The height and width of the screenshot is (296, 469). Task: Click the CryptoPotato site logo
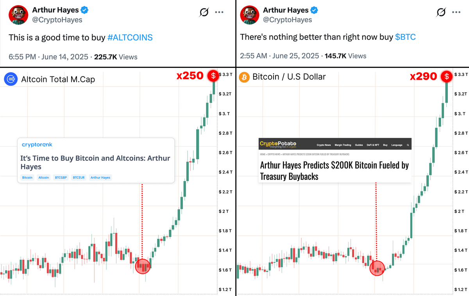tap(277, 144)
